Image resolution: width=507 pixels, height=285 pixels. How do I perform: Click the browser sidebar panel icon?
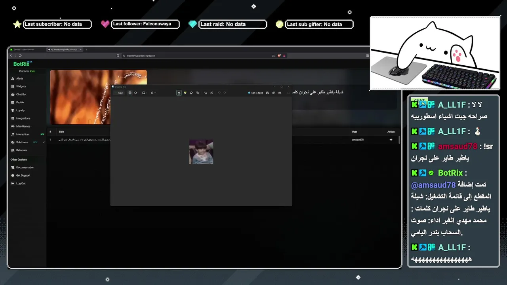[x=367, y=56]
